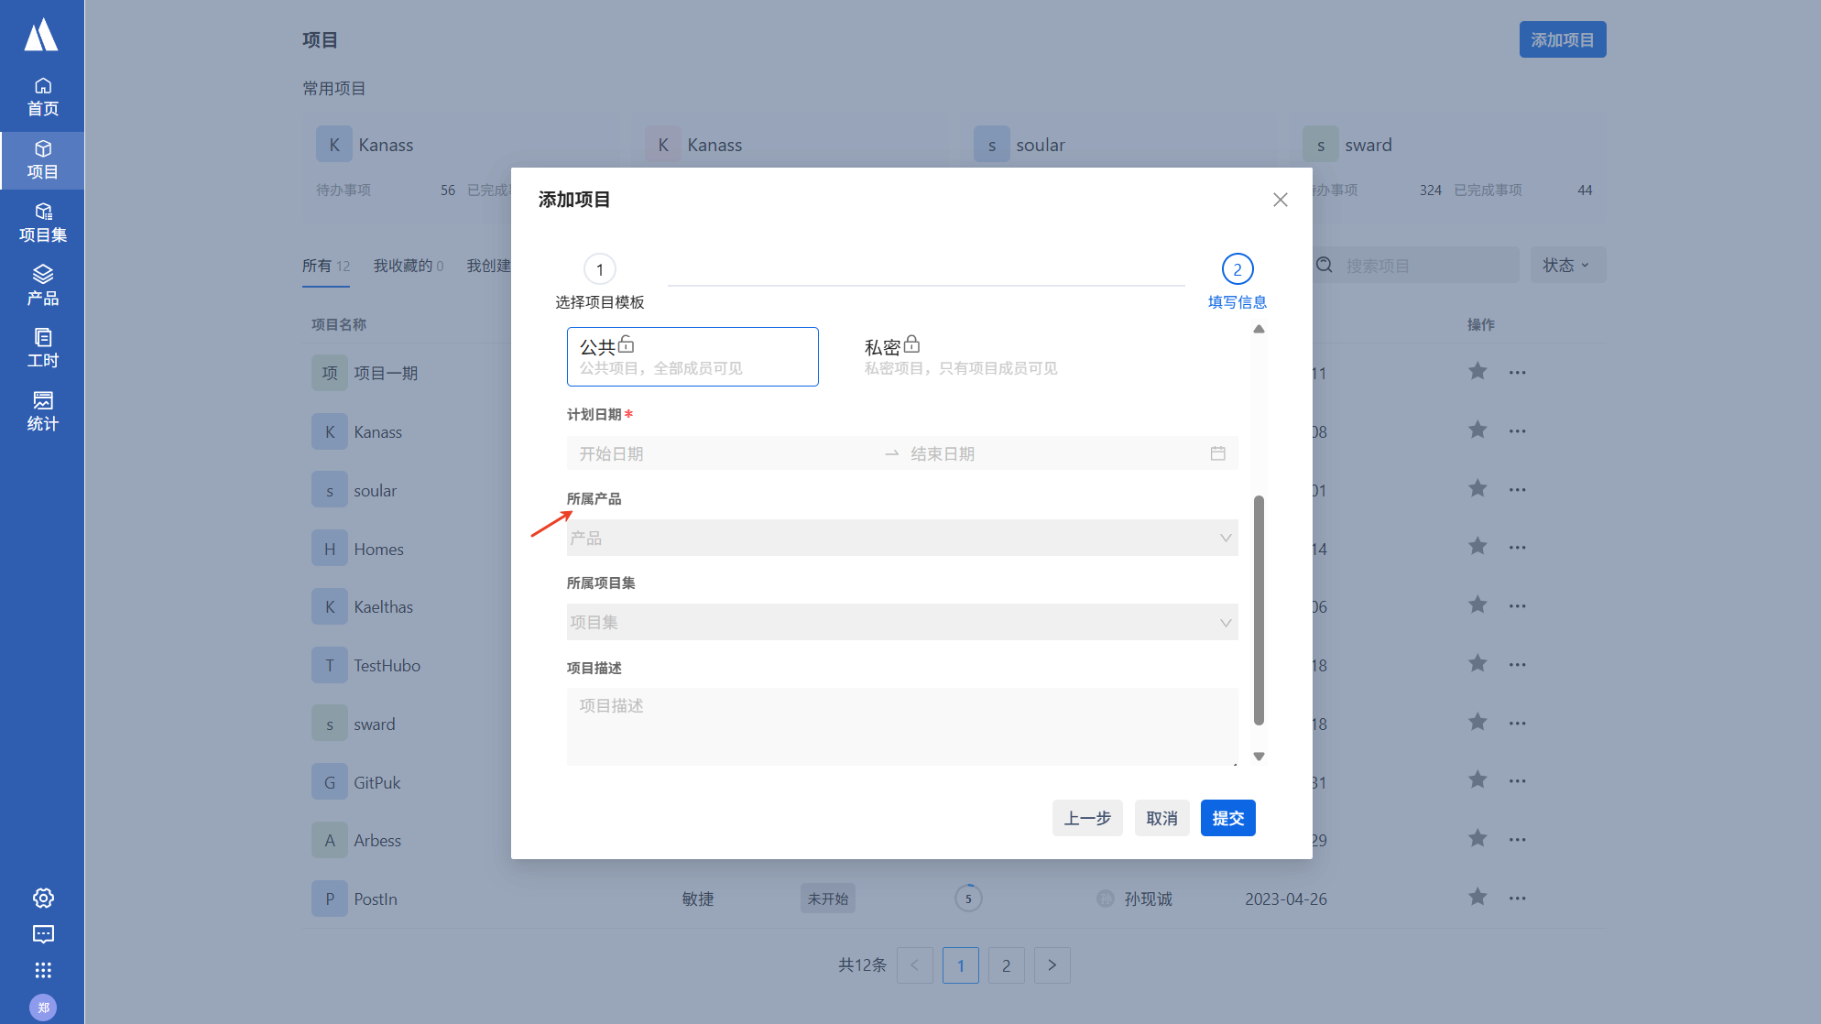Screen dimensions: 1821x1024
Task: Click the calendar icon in date range
Action: [1217, 453]
